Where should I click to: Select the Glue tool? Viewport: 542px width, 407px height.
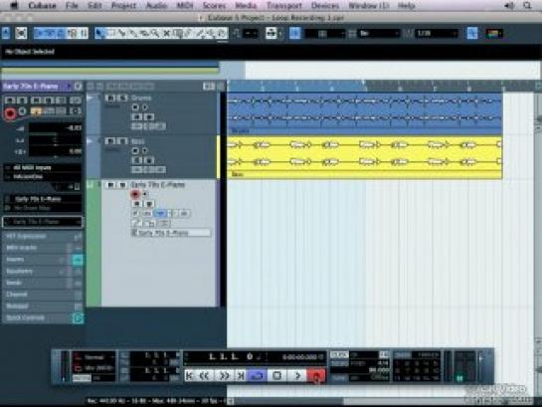[132, 34]
